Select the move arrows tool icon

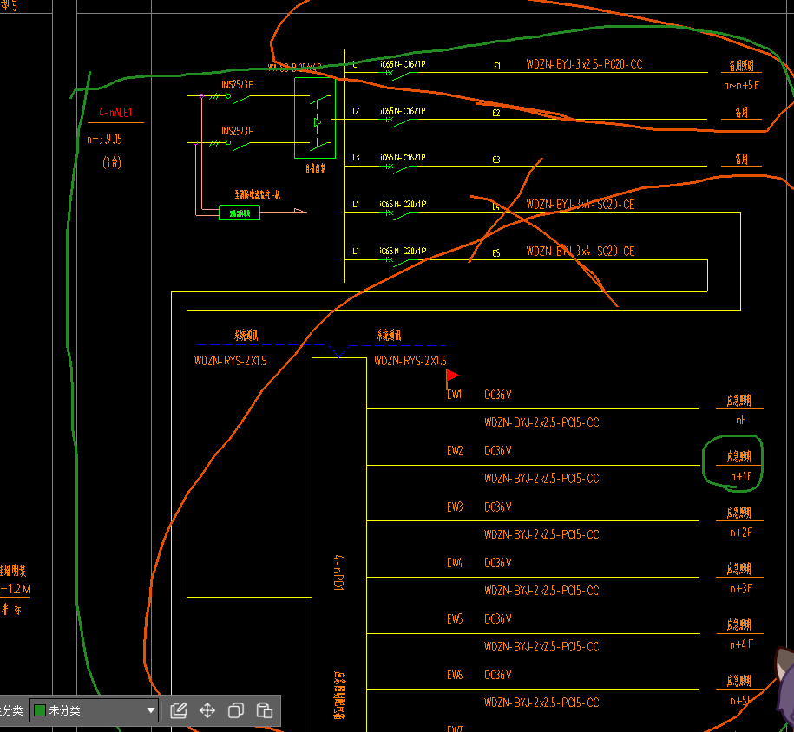pos(207,710)
